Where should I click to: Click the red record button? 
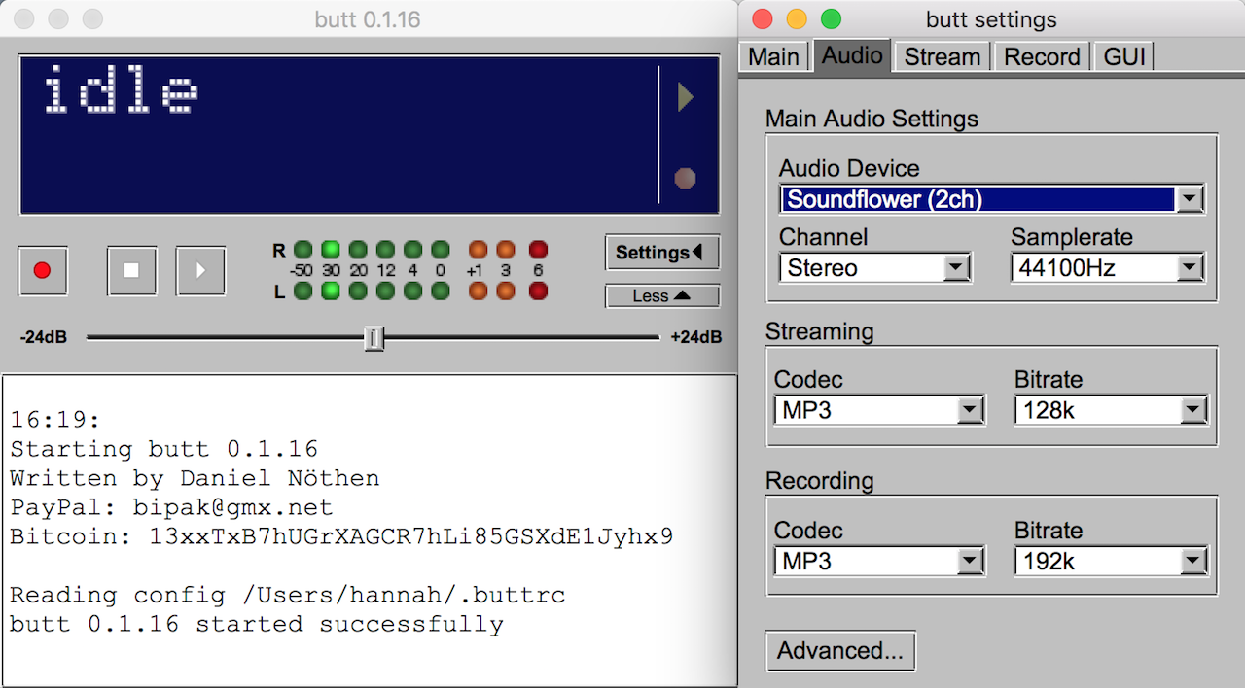tap(42, 271)
